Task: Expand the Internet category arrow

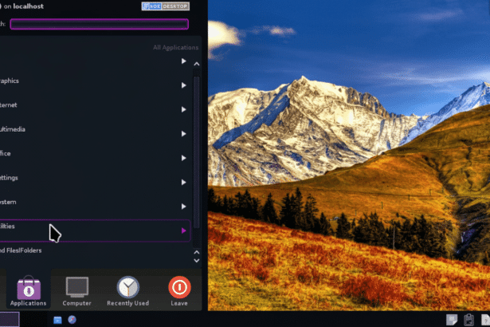Action: coord(184,109)
